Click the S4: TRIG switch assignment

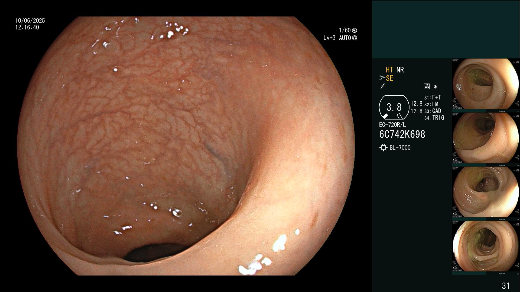coord(434,118)
